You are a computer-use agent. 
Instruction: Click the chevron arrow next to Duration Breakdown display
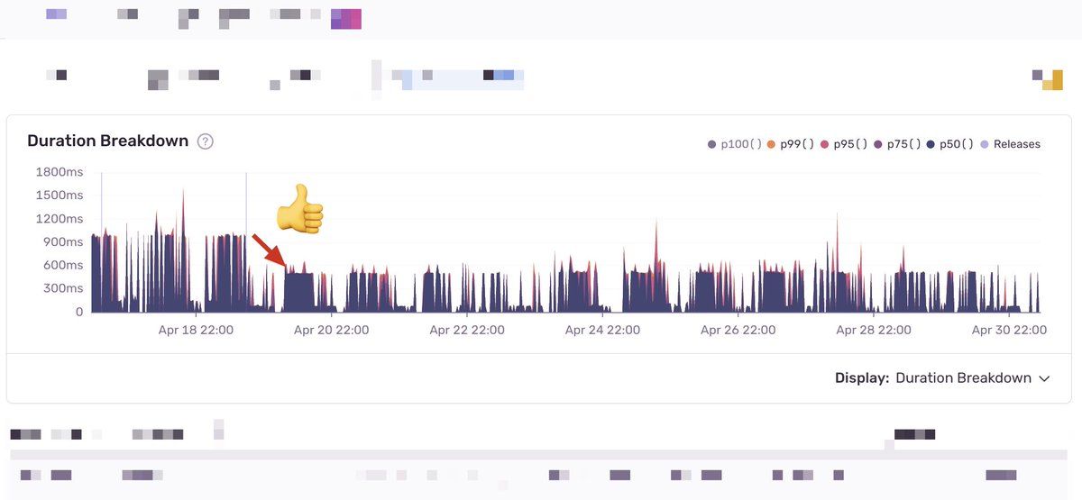[1044, 378]
